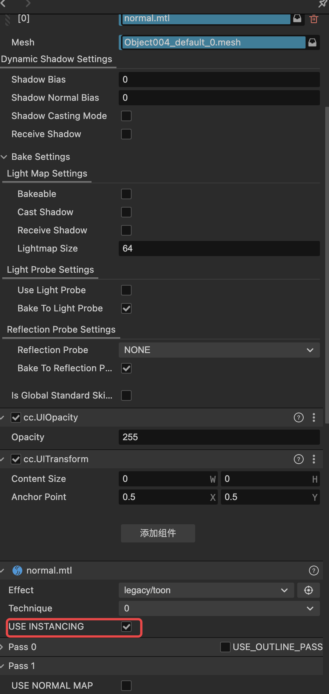Viewport: 329px width, 694px height.
Task: Enable the Bakeable checkbox
Action: [126, 194]
